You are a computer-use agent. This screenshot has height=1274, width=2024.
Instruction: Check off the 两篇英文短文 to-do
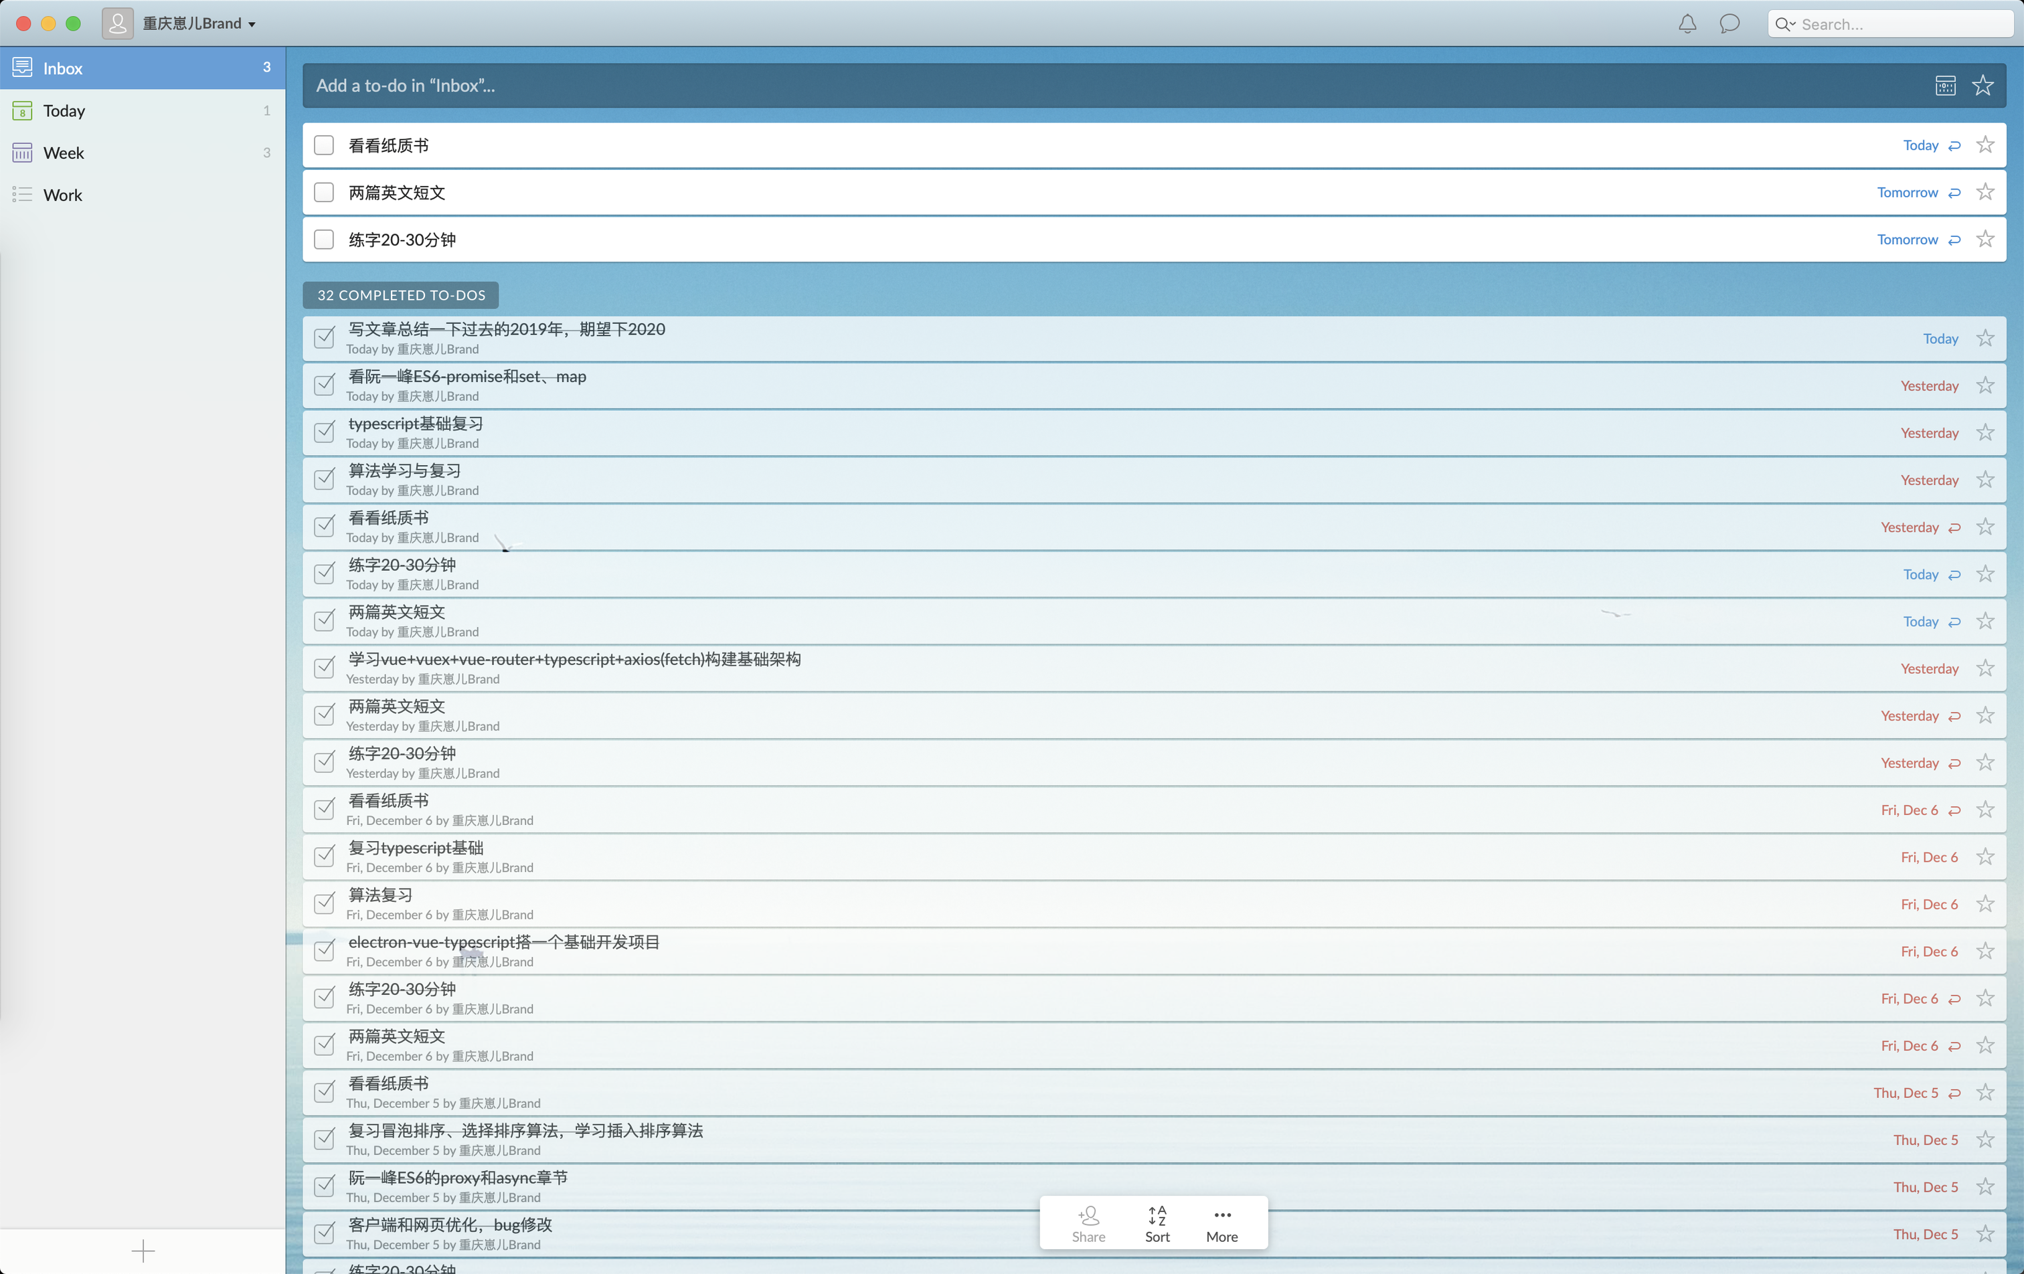[x=323, y=193]
